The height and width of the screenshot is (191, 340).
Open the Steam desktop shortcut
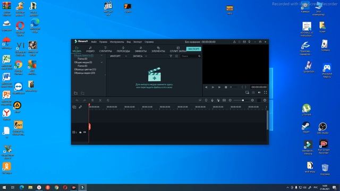(x=306, y=127)
